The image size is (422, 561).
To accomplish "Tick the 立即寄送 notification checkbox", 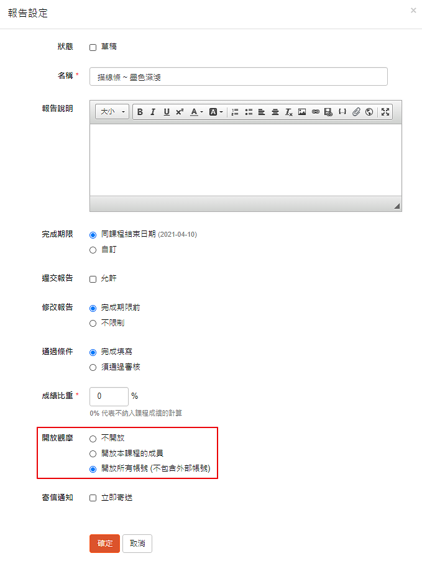I will coord(93,498).
